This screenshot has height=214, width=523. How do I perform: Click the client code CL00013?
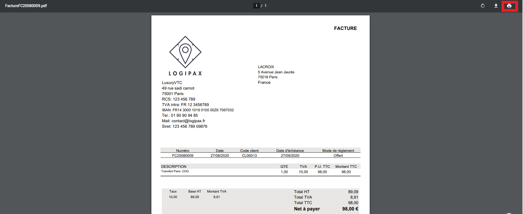249,155
